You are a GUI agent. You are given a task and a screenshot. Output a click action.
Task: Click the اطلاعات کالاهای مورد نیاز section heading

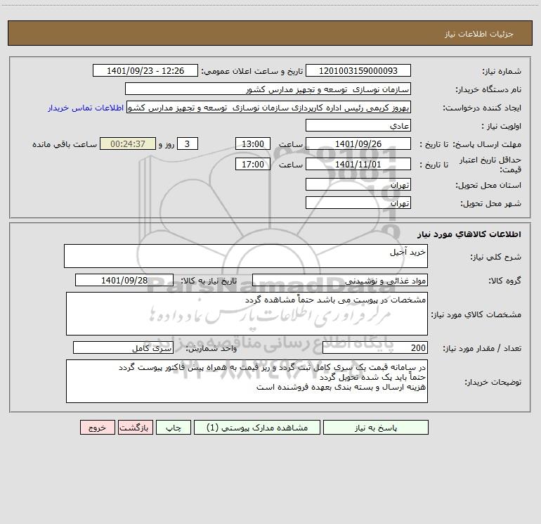coord(469,234)
